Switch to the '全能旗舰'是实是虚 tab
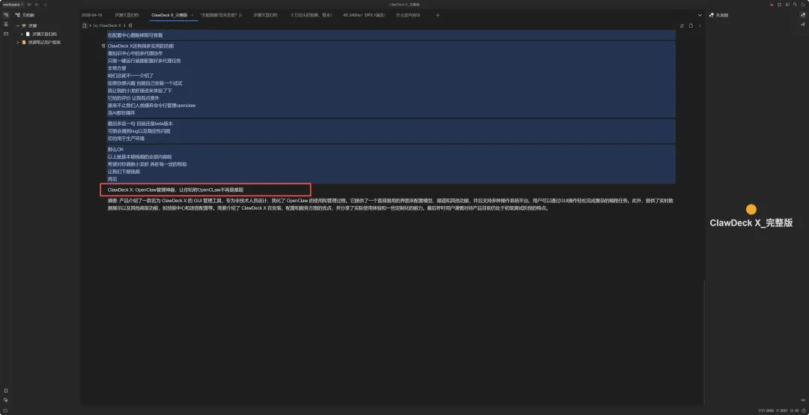 pos(221,15)
